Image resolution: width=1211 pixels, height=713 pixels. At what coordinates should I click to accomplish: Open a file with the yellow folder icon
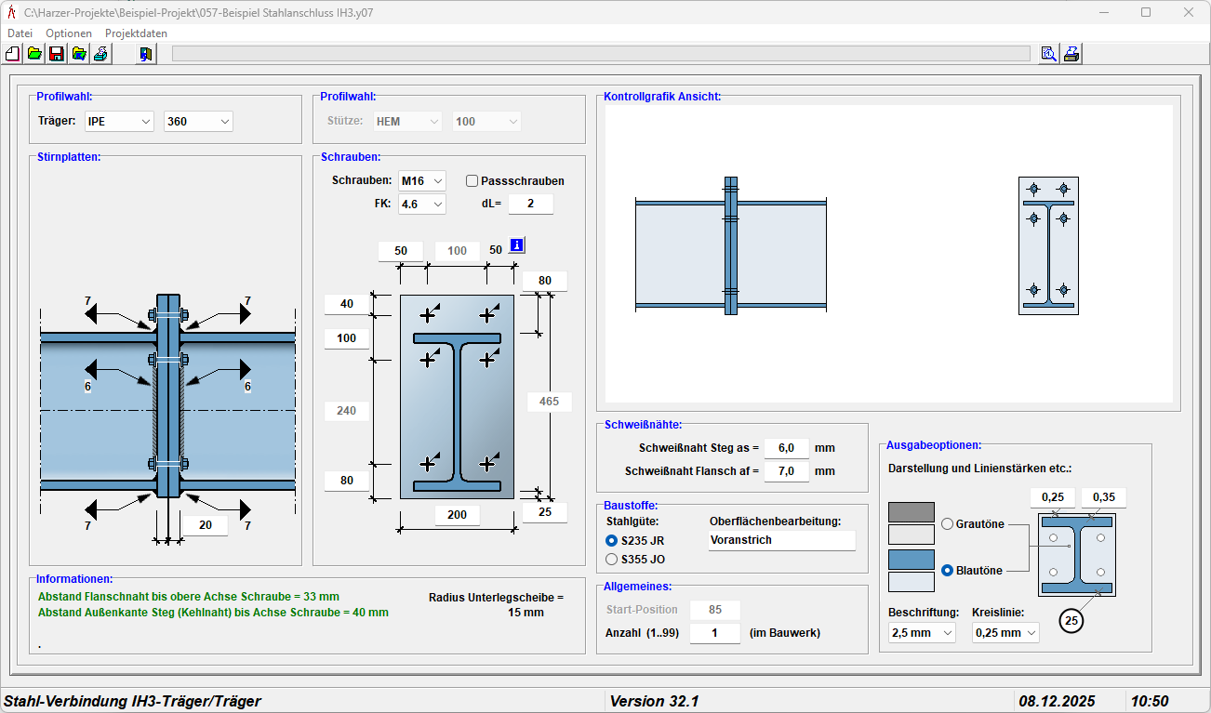[x=34, y=54]
